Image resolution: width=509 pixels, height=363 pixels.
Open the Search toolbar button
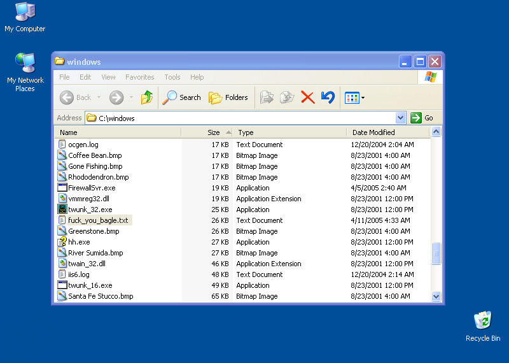(x=182, y=97)
